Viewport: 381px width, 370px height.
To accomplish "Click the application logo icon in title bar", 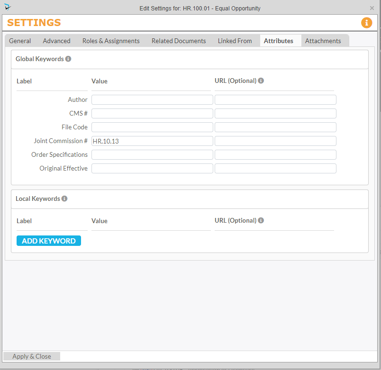I will 8,7.
